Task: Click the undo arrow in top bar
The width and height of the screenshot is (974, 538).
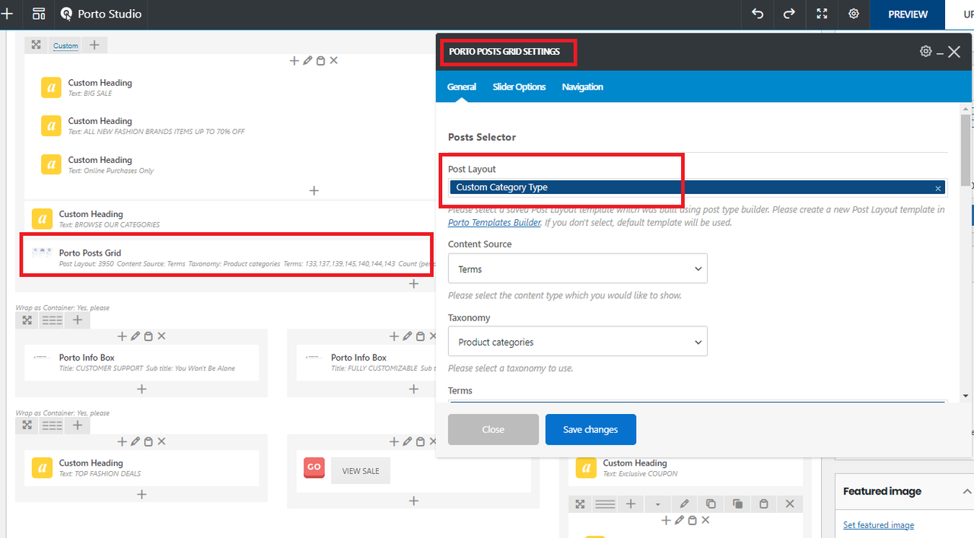Action: [x=757, y=14]
